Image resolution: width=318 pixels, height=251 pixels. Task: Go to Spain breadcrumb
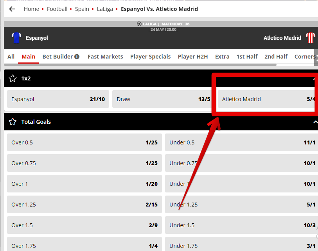pos(82,9)
